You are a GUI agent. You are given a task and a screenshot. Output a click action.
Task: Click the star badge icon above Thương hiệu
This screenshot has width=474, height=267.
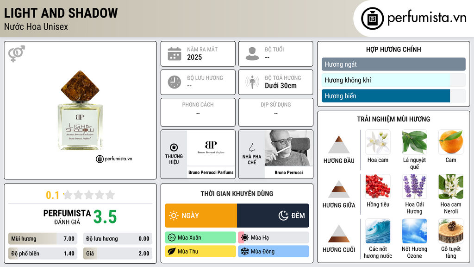click(x=174, y=147)
